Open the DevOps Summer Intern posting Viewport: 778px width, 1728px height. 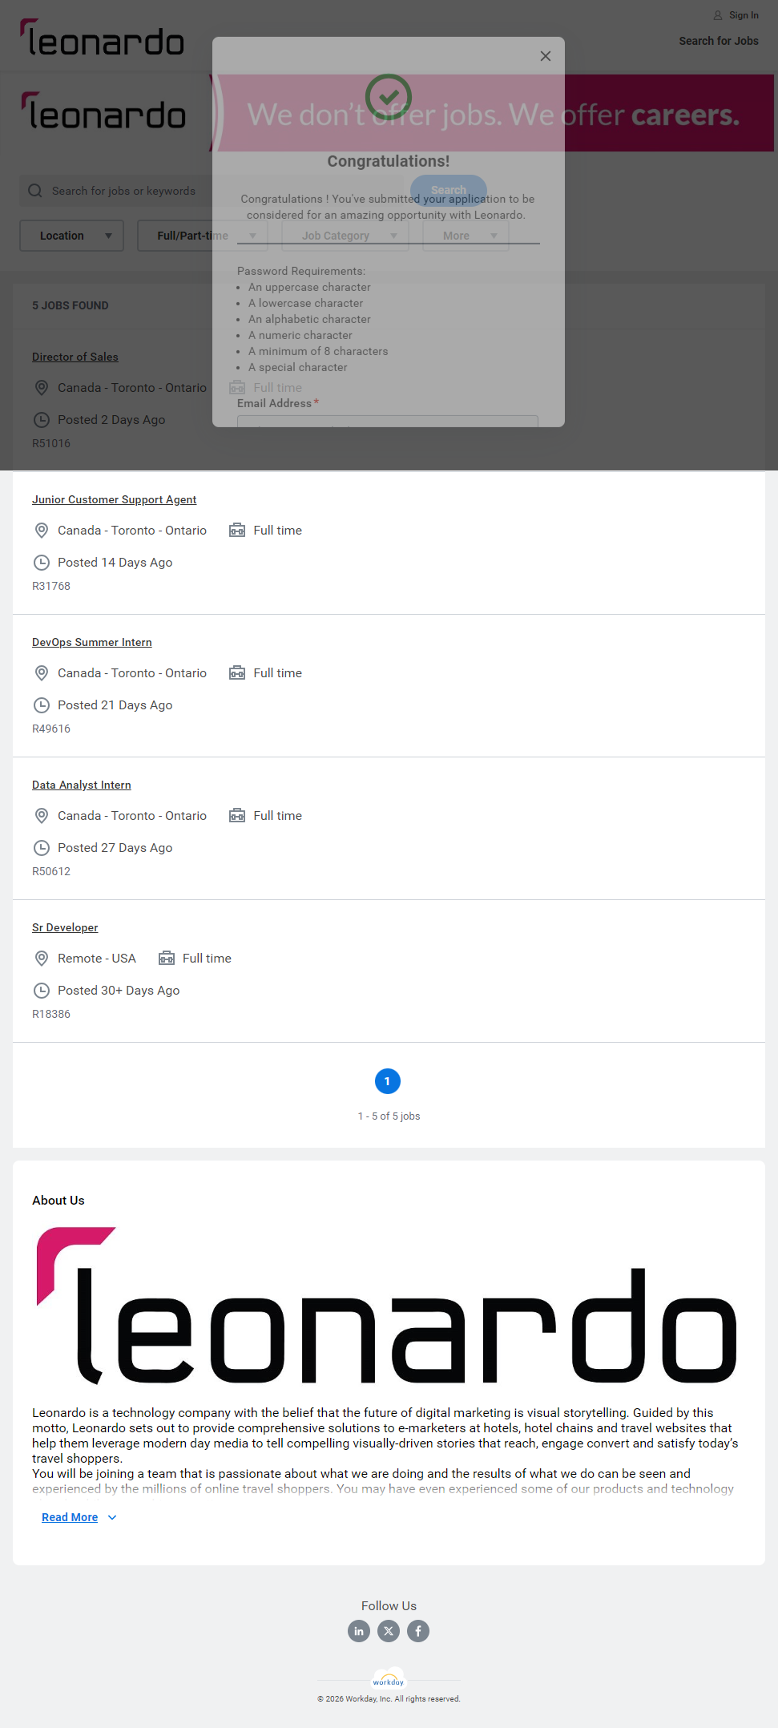coord(92,642)
